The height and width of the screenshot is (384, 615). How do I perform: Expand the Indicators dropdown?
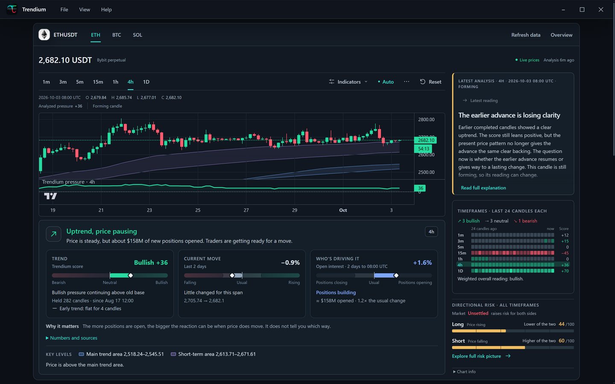[348, 82]
